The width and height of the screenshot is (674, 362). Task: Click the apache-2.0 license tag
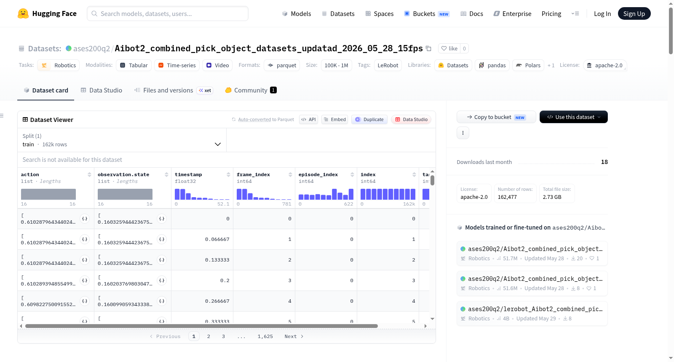point(604,65)
